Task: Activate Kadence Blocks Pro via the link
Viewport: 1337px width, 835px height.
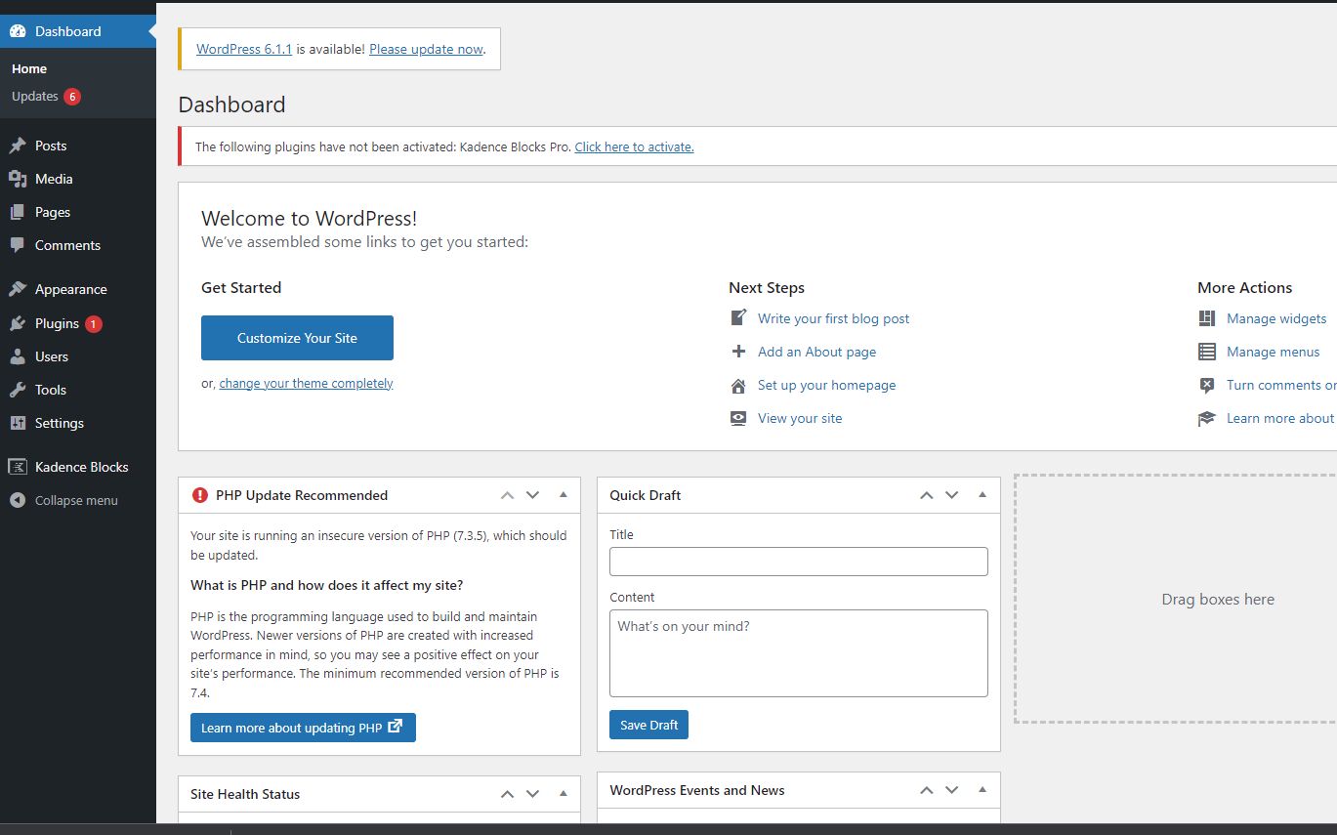Action: coord(633,146)
